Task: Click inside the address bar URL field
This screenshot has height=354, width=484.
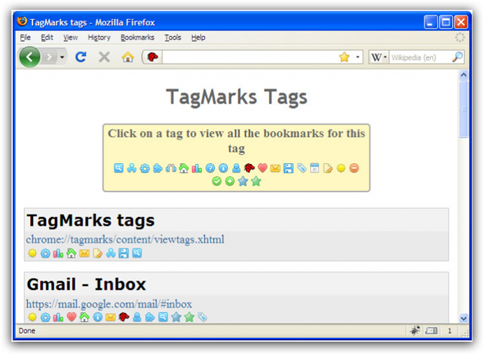Action: click(249, 57)
